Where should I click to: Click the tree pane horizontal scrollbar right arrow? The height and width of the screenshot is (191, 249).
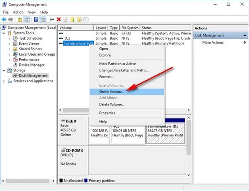(53, 181)
